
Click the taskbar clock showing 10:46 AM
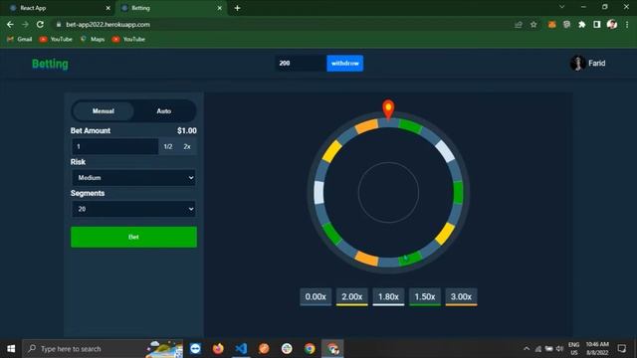pyautogui.click(x=597, y=349)
